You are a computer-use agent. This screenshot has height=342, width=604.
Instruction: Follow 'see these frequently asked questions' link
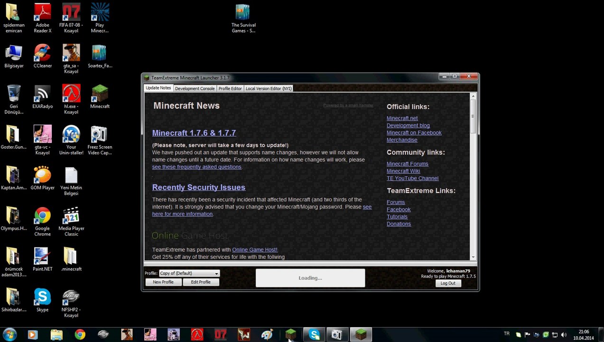click(197, 167)
